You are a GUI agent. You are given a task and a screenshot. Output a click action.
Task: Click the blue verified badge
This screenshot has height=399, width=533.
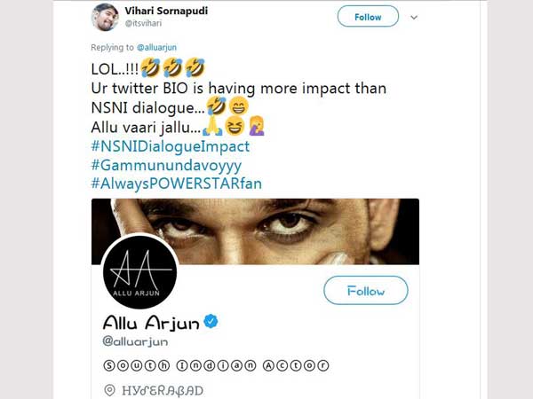pos(211,320)
